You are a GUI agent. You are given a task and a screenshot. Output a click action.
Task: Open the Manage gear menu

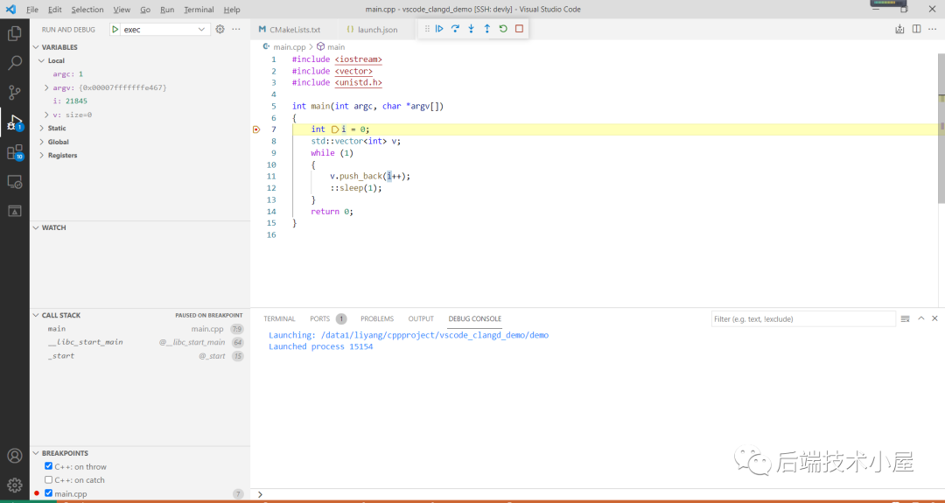click(15, 485)
